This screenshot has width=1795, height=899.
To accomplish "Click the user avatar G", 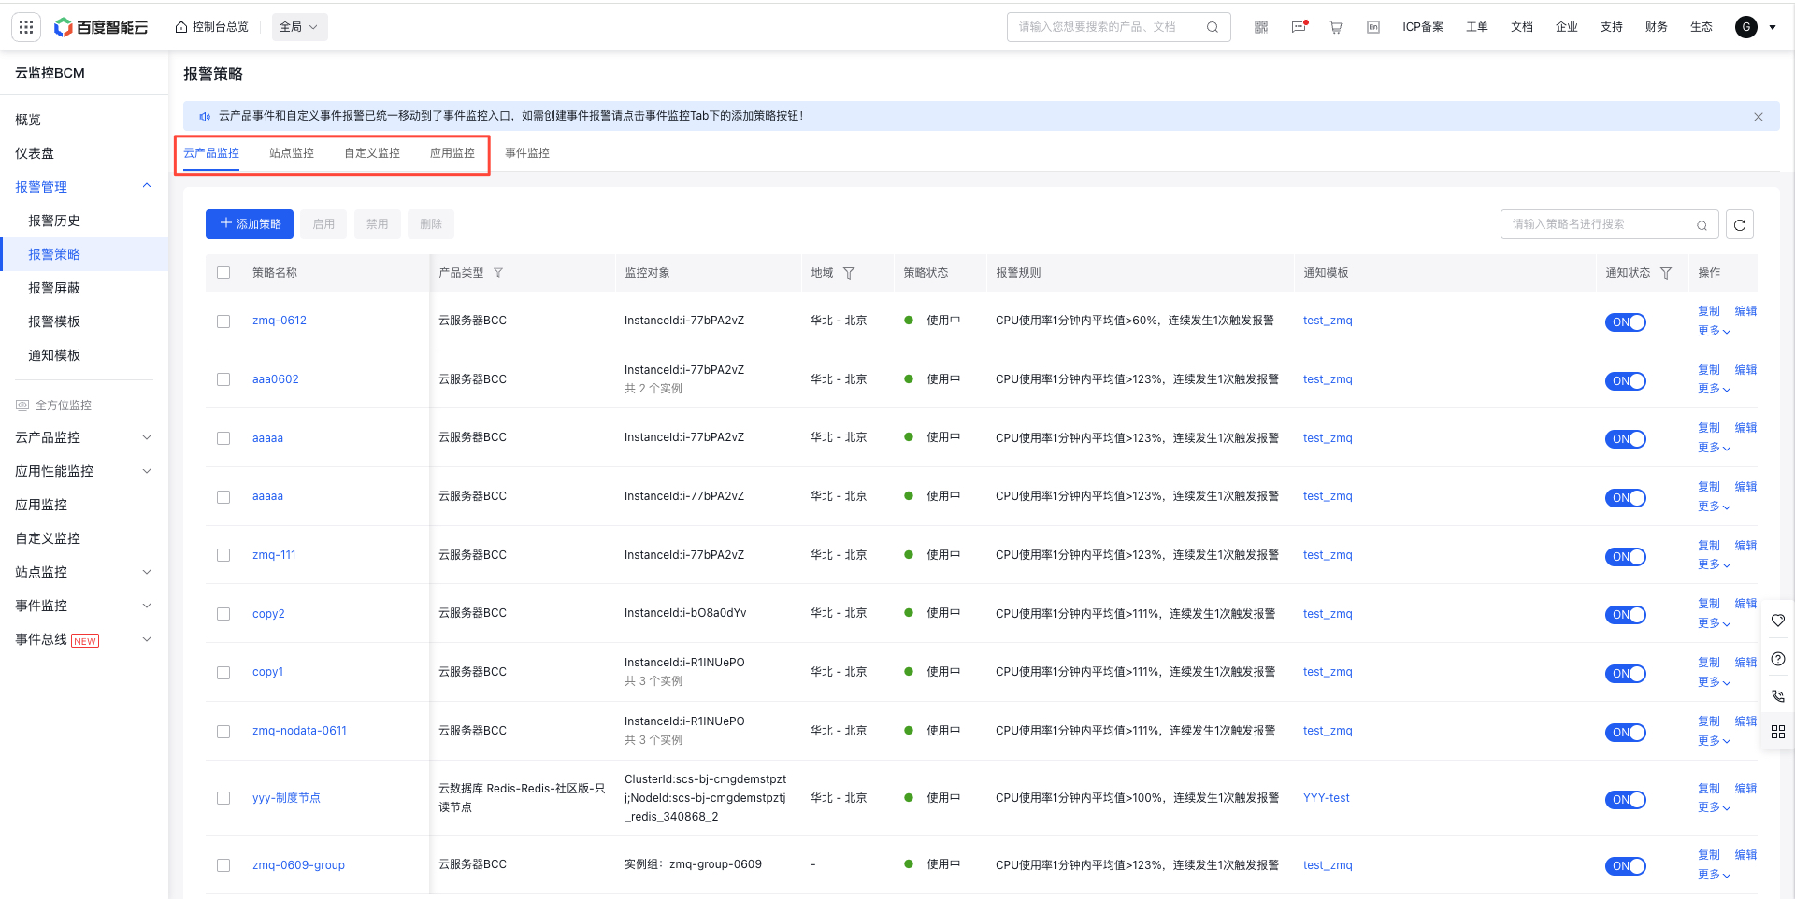I will (1745, 27).
